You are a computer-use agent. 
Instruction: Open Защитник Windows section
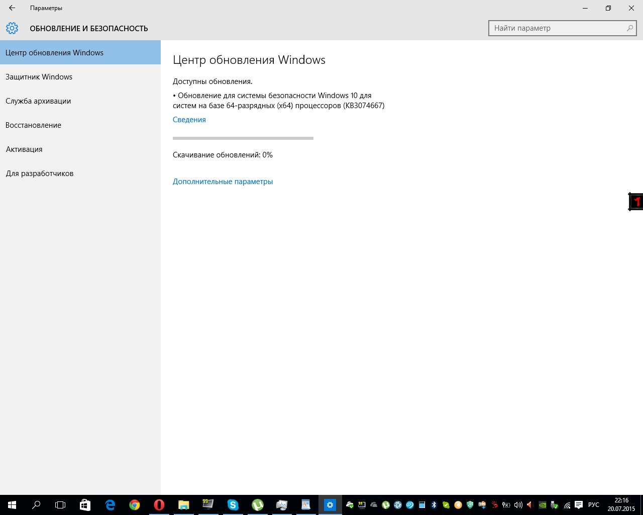(80, 76)
